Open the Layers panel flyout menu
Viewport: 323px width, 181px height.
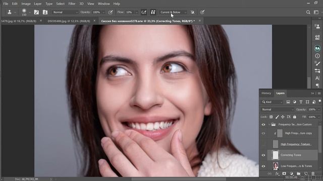(319, 94)
